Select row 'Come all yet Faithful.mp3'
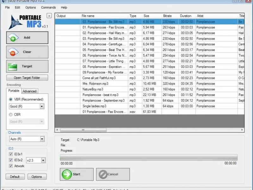 tap(150, 78)
